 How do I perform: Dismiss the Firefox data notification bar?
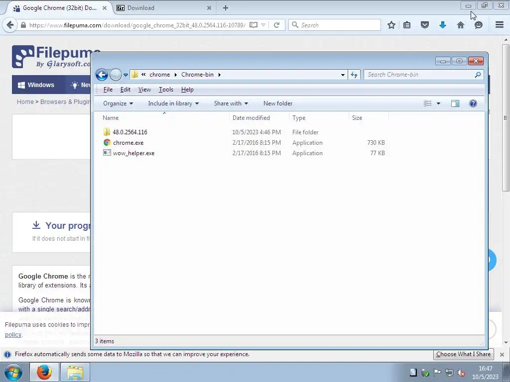502,354
